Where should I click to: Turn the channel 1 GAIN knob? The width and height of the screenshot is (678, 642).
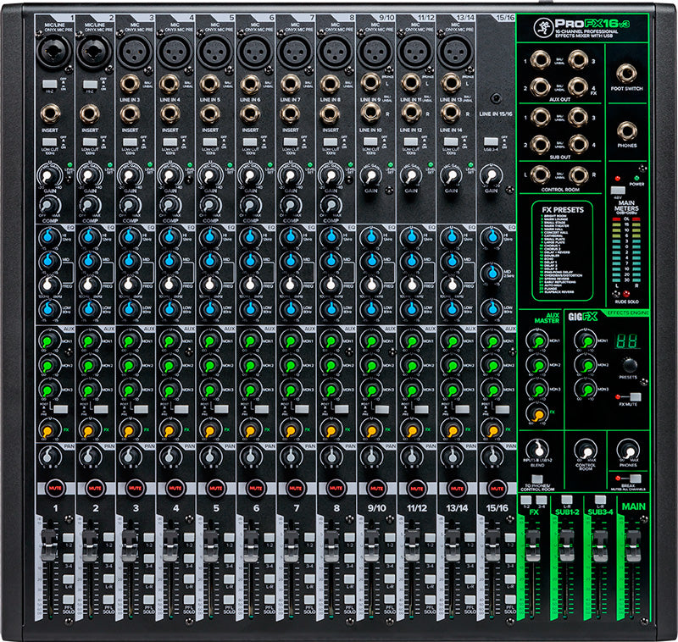pos(50,175)
